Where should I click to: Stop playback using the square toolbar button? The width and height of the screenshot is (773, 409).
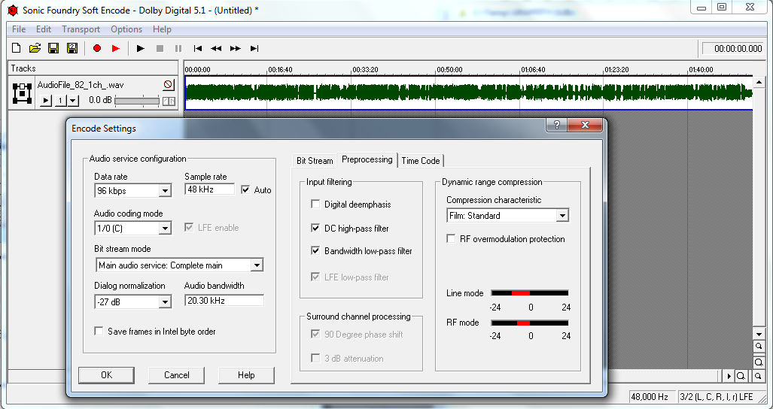coord(160,48)
